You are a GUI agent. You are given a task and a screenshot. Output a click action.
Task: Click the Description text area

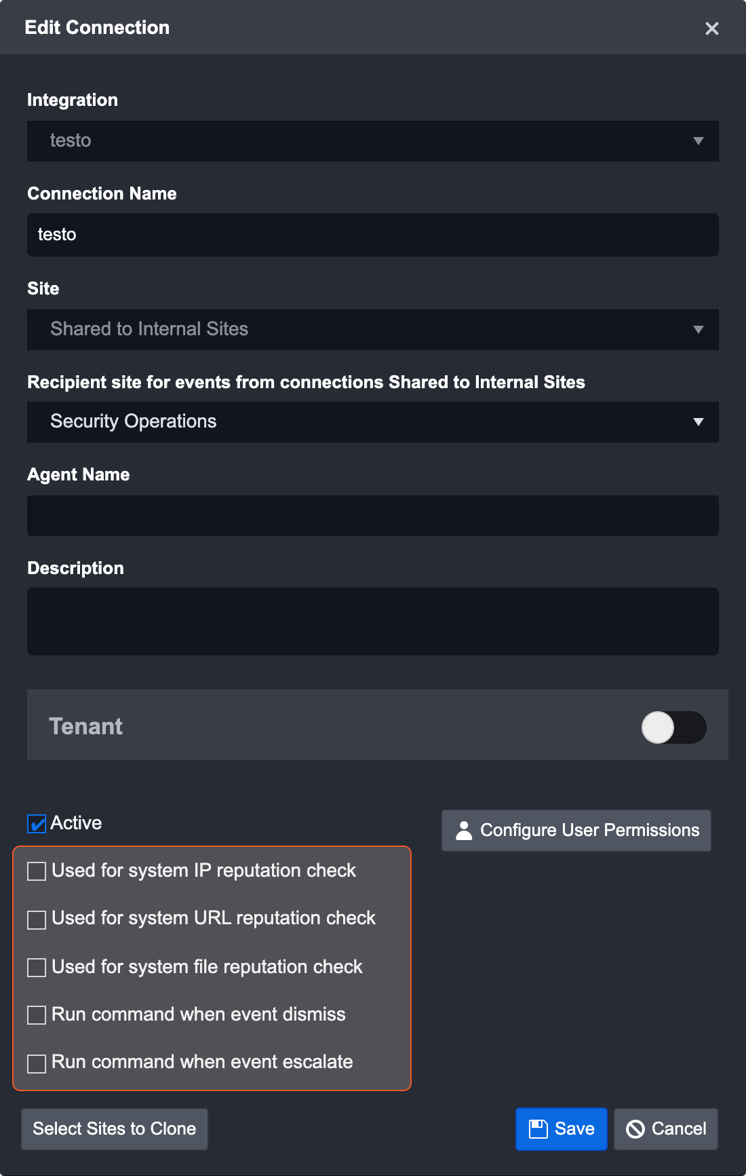(373, 622)
